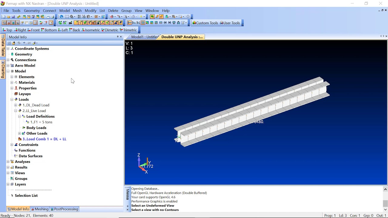Viewport: 388px width, 218px height.
Task: Click the Analyses icon in model tree
Action: pos(12,162)
